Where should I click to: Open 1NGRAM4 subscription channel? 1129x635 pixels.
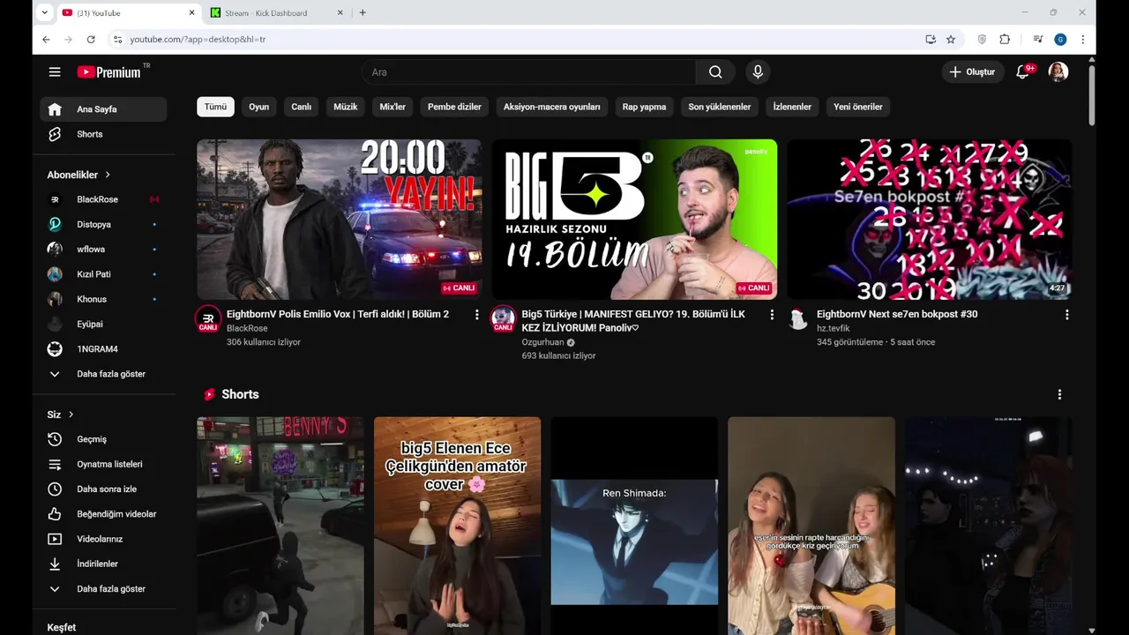pyautogui.click(x=103, y=349)
